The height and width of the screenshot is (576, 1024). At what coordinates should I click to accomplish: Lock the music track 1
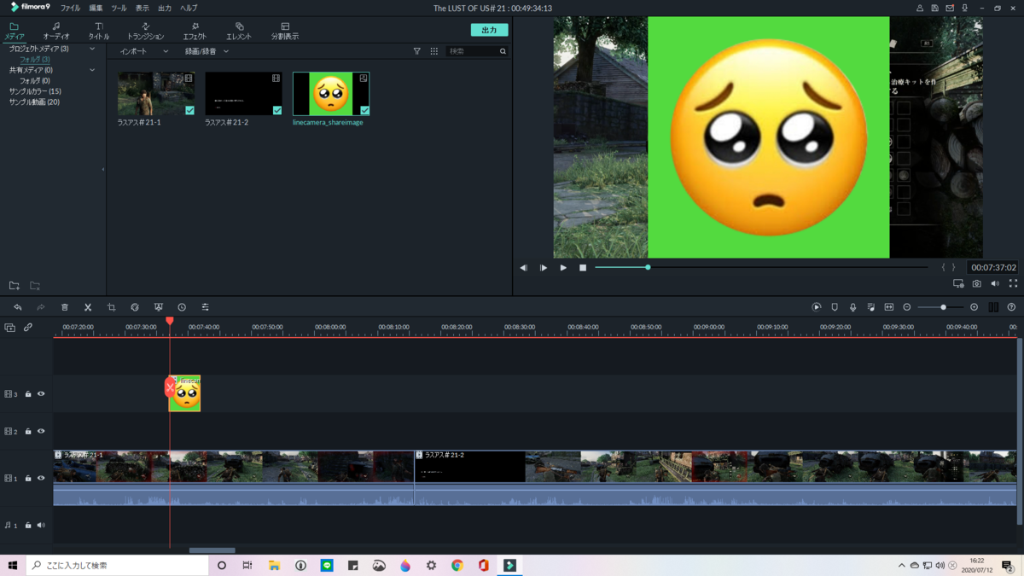[28, 526]
